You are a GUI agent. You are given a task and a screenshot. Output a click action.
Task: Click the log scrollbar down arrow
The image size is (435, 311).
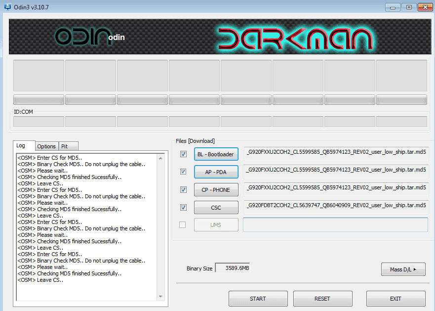coord(160,297)
